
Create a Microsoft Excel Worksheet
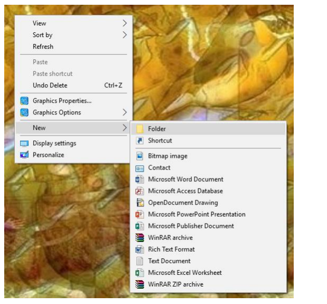208,273
